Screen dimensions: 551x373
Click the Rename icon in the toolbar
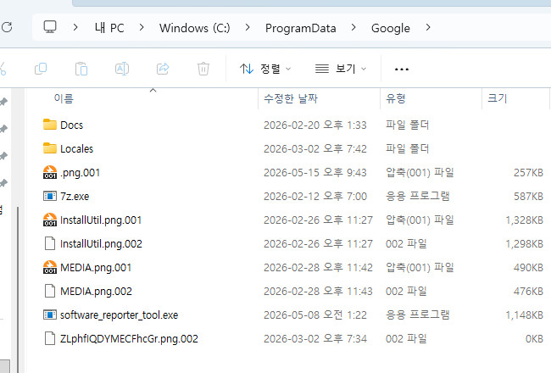122,69
